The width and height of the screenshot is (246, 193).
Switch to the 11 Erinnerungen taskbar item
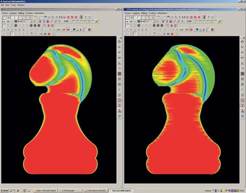tap(70, 191)
